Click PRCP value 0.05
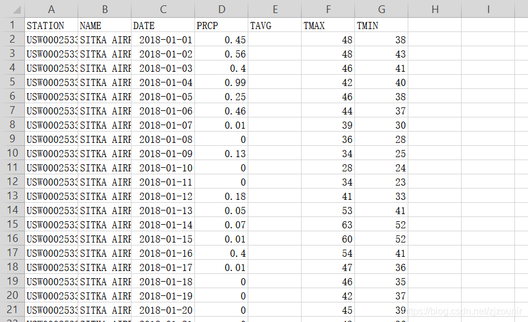 click(221, 211)
